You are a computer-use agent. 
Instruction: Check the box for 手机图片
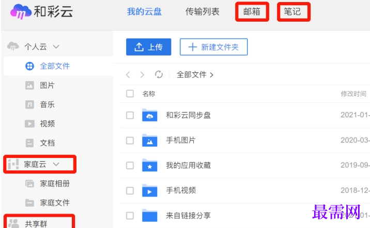pyautogui.click(x=130, y=141)
